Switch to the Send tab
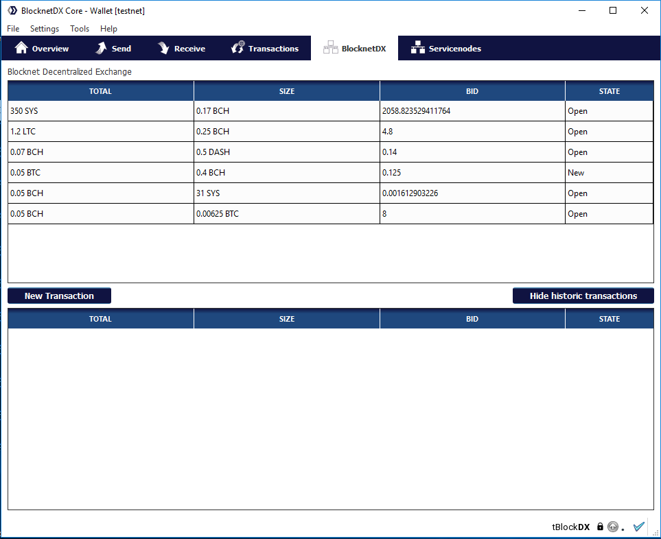This screenshot has height=539, width=661. click(113, 48)
